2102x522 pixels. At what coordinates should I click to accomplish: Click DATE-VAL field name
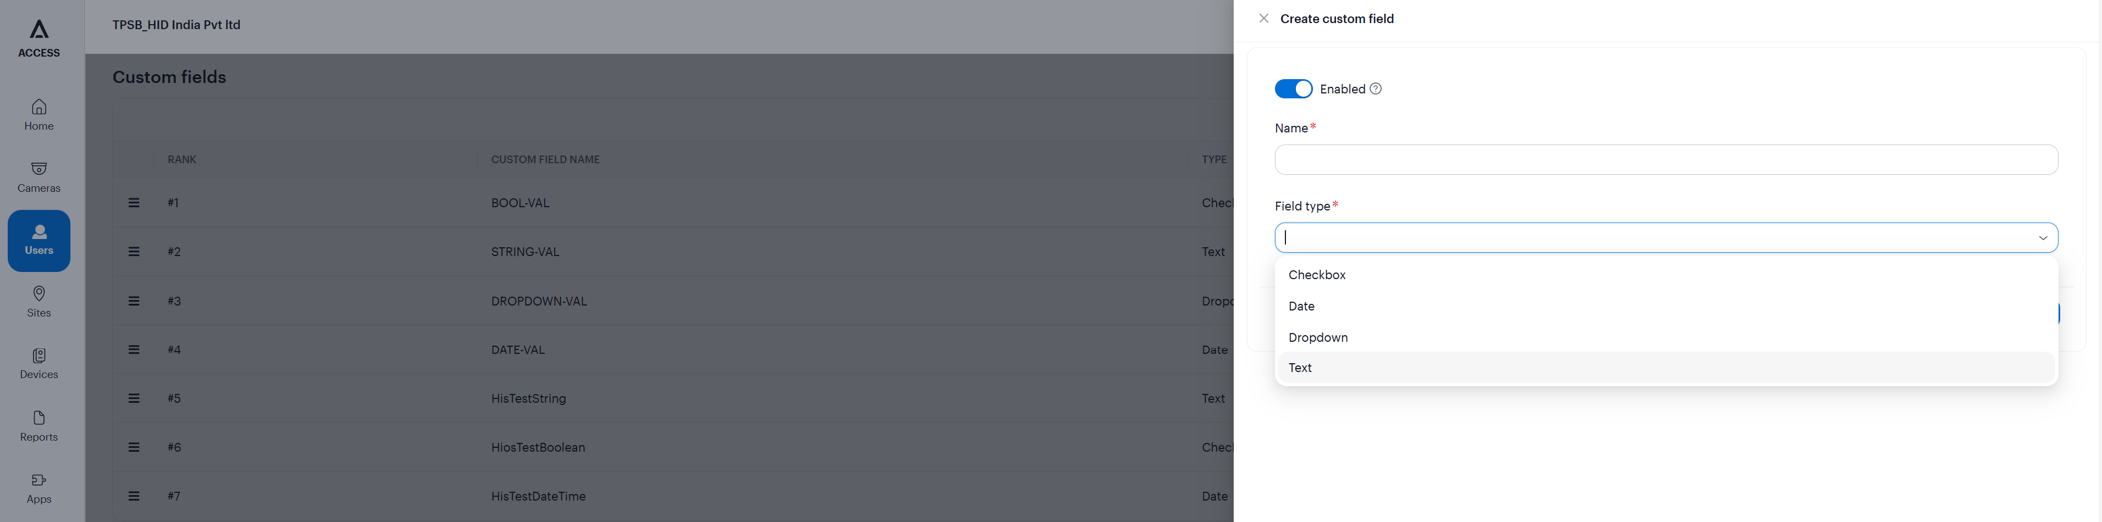517,349
